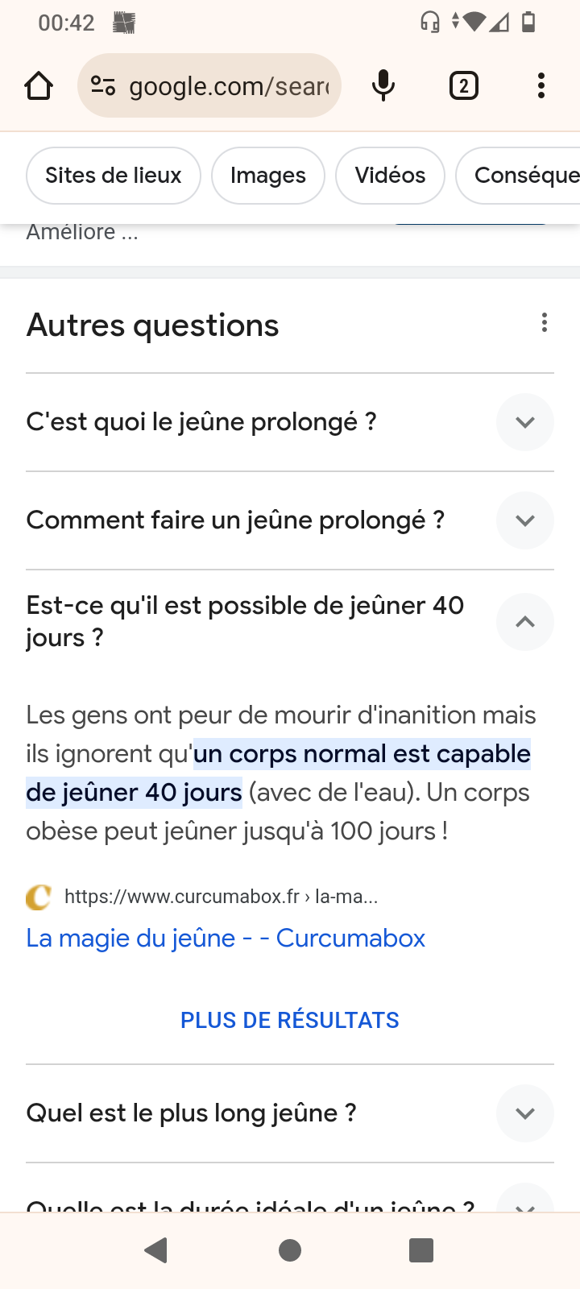Collapse "Est-ce qu'il est possible de jeûner 40 jours ?"
Viewport: 580px width, 1289px height.
[x=290, y=621]
